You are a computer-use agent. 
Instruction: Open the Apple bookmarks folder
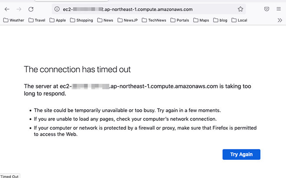(58, 20)
